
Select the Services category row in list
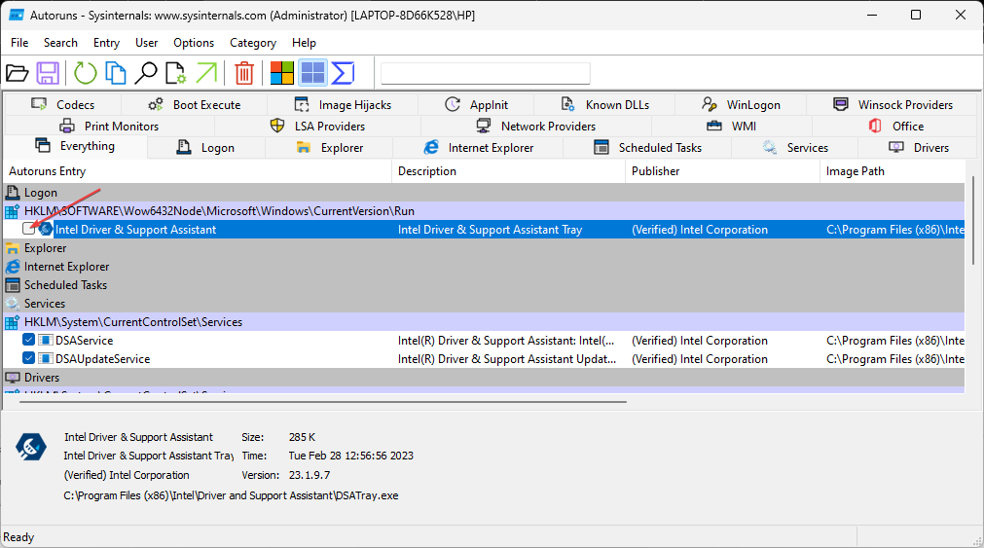click(484, 303)
